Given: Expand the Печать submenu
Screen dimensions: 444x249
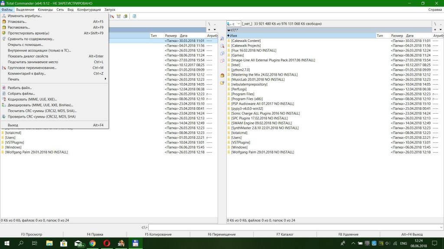Looking at the screenshot, I should coord(54,80).
